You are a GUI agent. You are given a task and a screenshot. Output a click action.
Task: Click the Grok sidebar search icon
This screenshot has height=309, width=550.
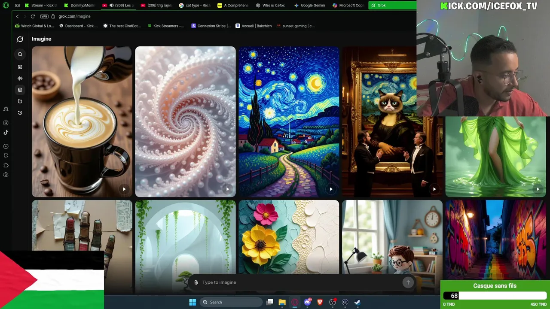pyautogui.click(x=20, y=54)
